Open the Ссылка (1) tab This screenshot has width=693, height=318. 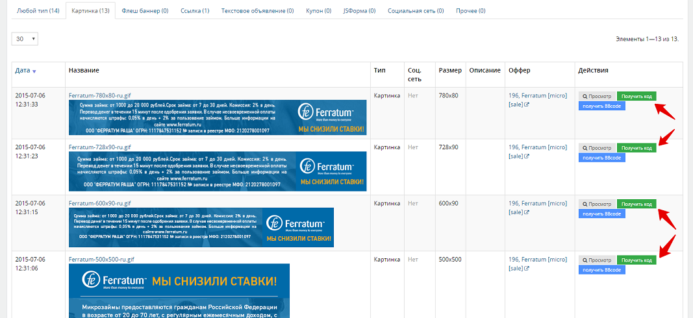coord(195,10)
